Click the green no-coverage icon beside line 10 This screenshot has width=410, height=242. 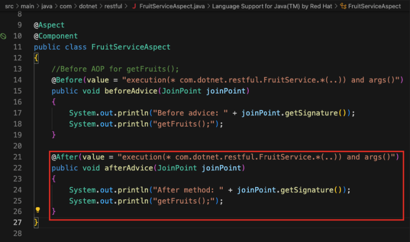point(3,36)
